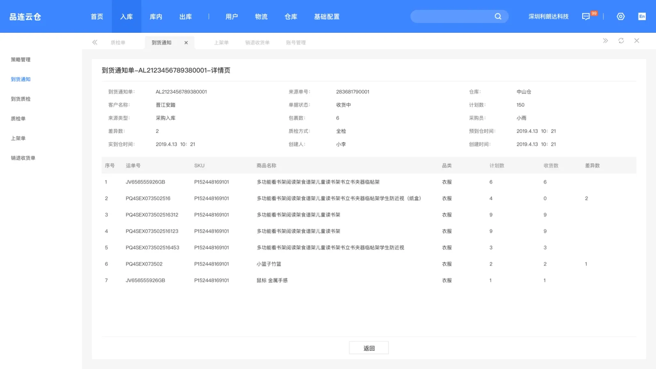The image size is (656, 369).
Task: Open 库内 in top navigation
Action: pyautogui.click(x=156, y=16)
